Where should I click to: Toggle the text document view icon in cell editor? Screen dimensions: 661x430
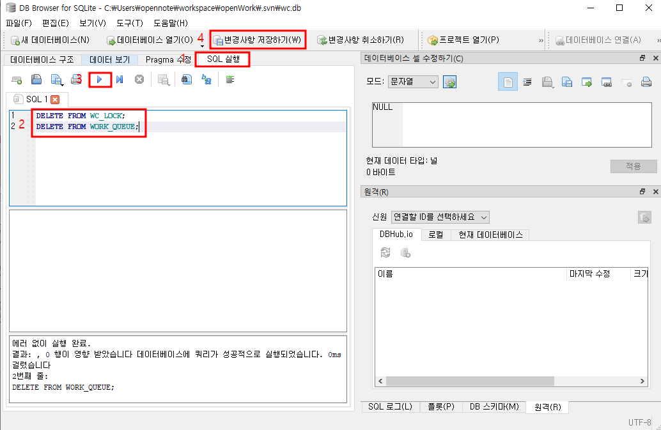point(508,82)
